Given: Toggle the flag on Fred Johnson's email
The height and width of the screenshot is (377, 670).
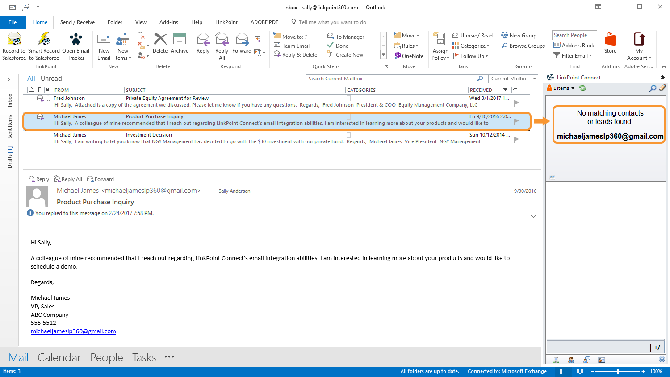Looking at the screenshot, I should (516, 103).
